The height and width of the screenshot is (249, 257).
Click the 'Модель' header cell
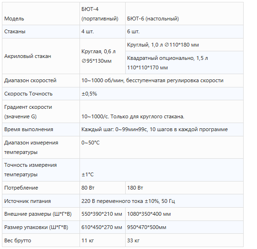(x=41, y=14)
